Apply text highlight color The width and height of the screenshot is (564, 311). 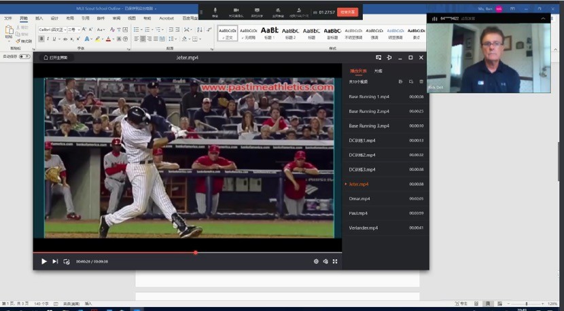click(97, 39)
